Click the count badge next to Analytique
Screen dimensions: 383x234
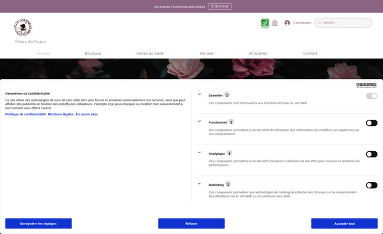pos(229,153)
